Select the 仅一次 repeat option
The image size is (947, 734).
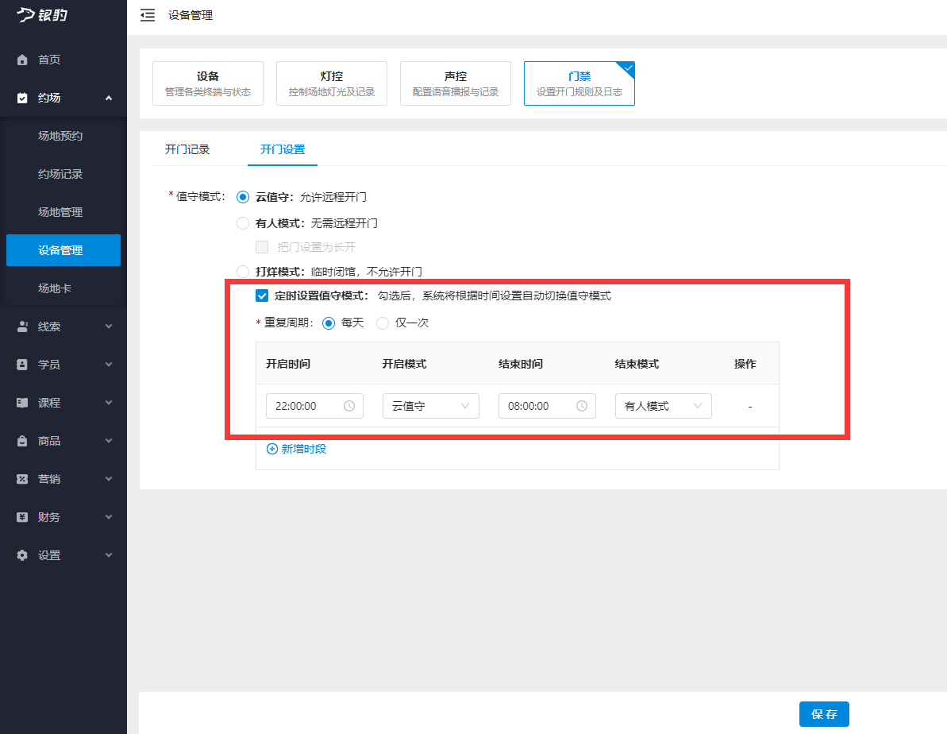click(x=383, y=323)
